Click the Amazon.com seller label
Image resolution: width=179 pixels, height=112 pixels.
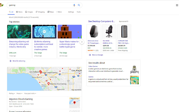click(123, 48)
